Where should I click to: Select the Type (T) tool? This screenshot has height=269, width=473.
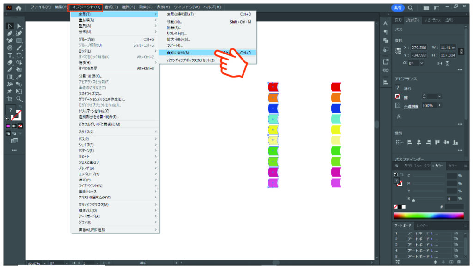click(10, 55)
